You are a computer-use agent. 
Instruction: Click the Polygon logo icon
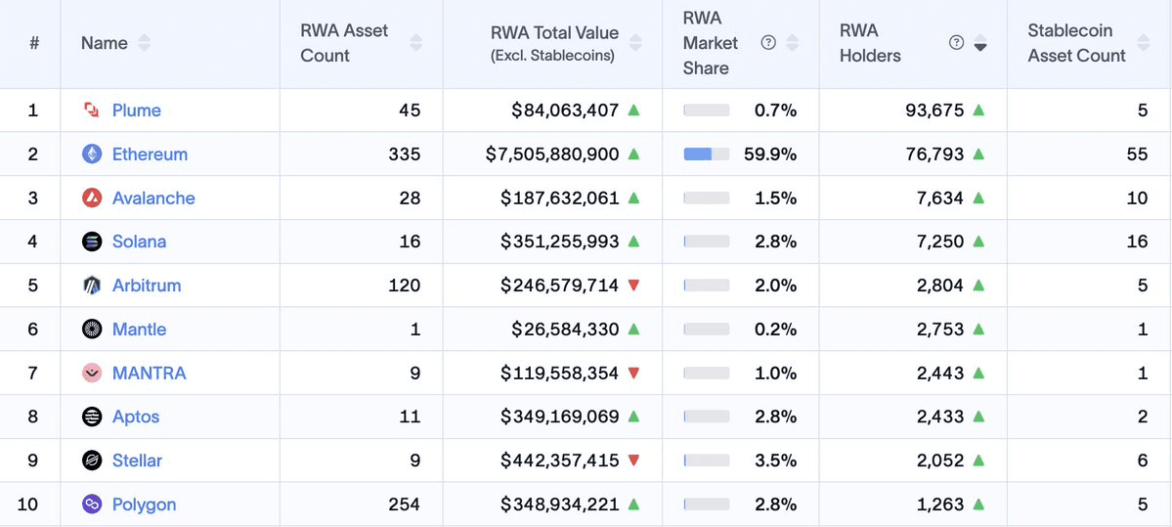point(91,505)
